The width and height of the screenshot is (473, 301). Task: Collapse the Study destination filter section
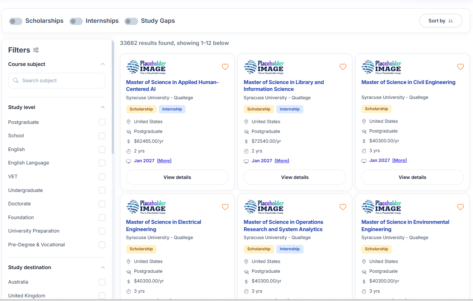[x=103, y=267]
